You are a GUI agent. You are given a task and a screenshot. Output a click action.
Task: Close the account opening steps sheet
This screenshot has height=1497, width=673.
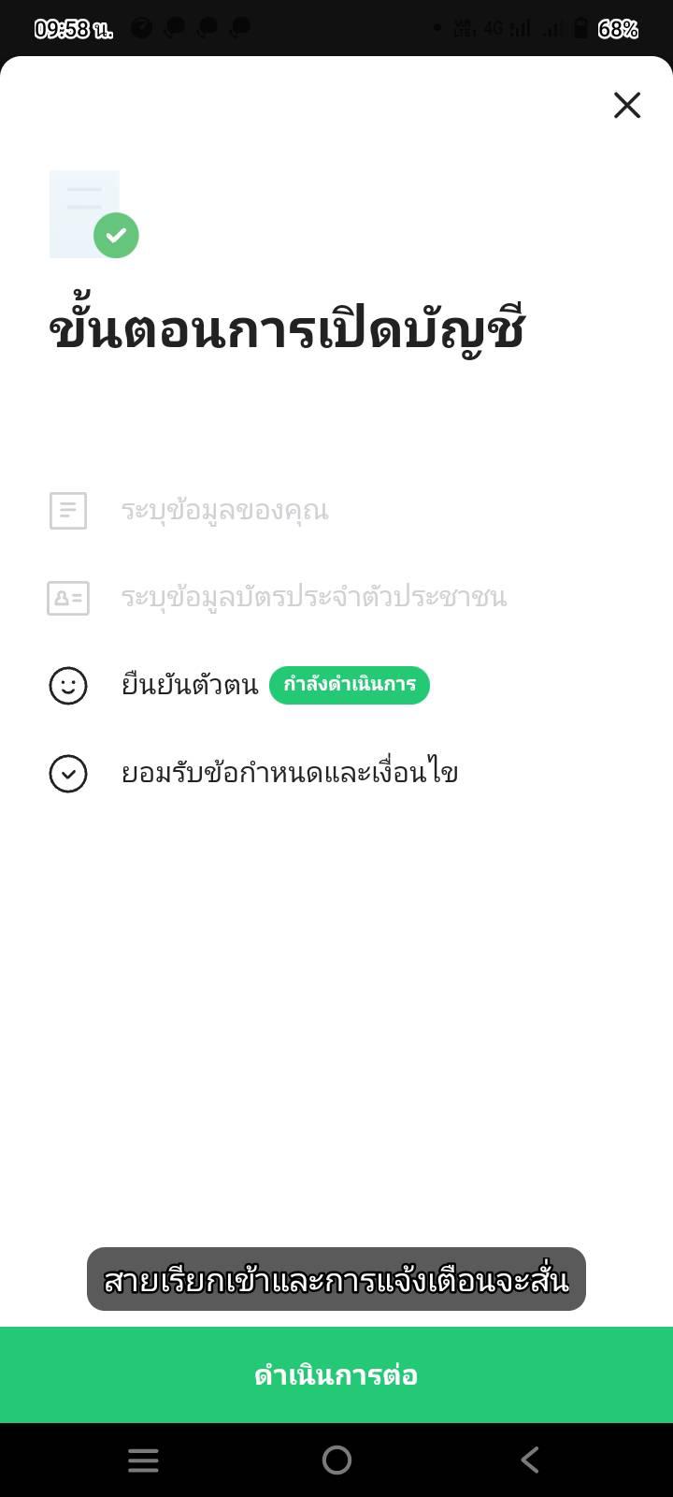point(627,105)
